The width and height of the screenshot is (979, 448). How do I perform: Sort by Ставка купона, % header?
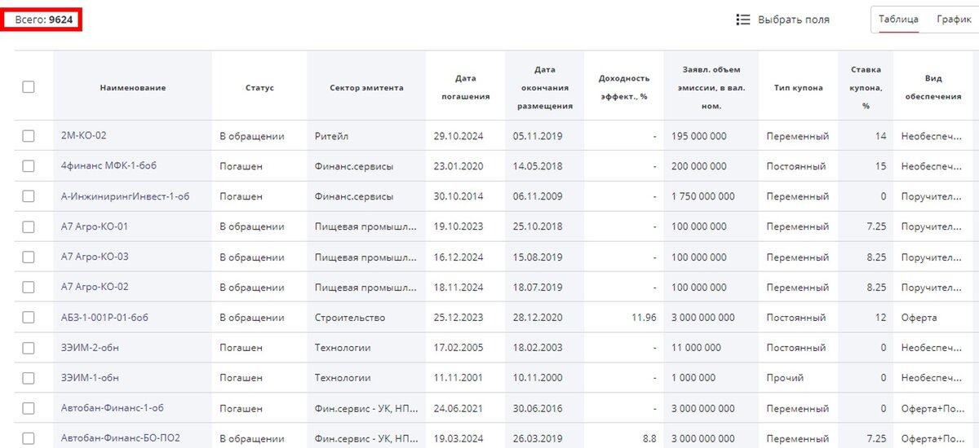(x=865, y=88)
